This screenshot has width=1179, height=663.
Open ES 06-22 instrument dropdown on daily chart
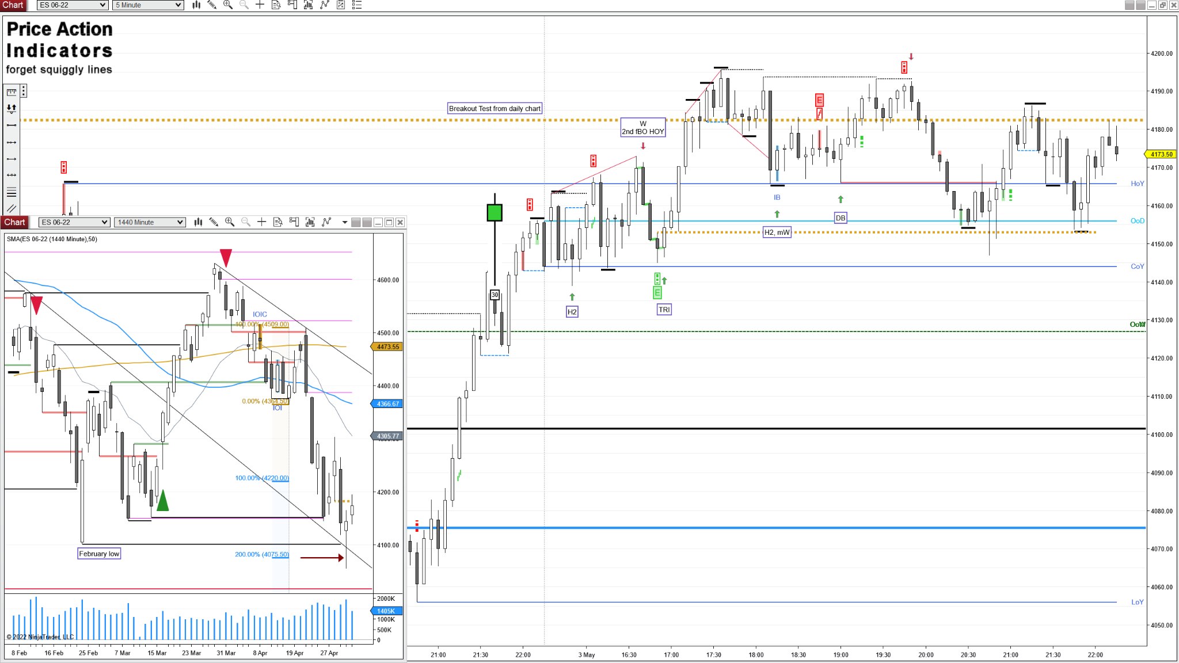[74, 222]
